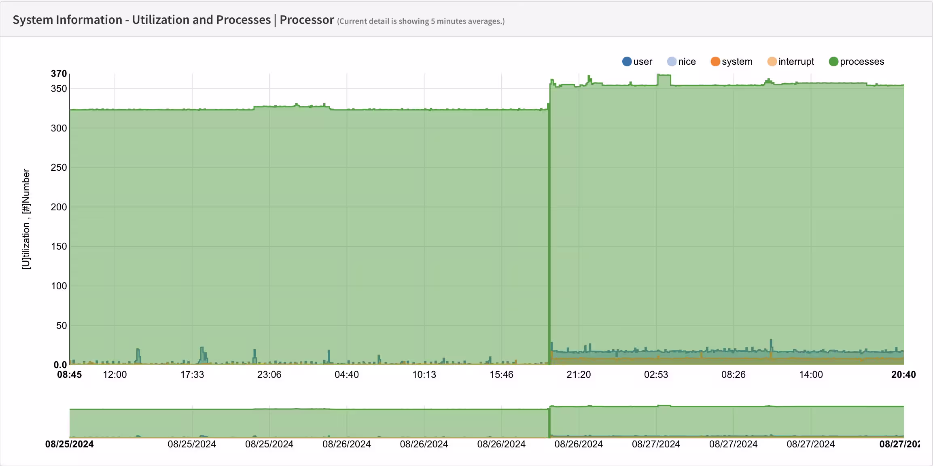This screenshot has width=933, height=466.
Task: Click the 17:33 time axis label
Action: click(192, 375)
